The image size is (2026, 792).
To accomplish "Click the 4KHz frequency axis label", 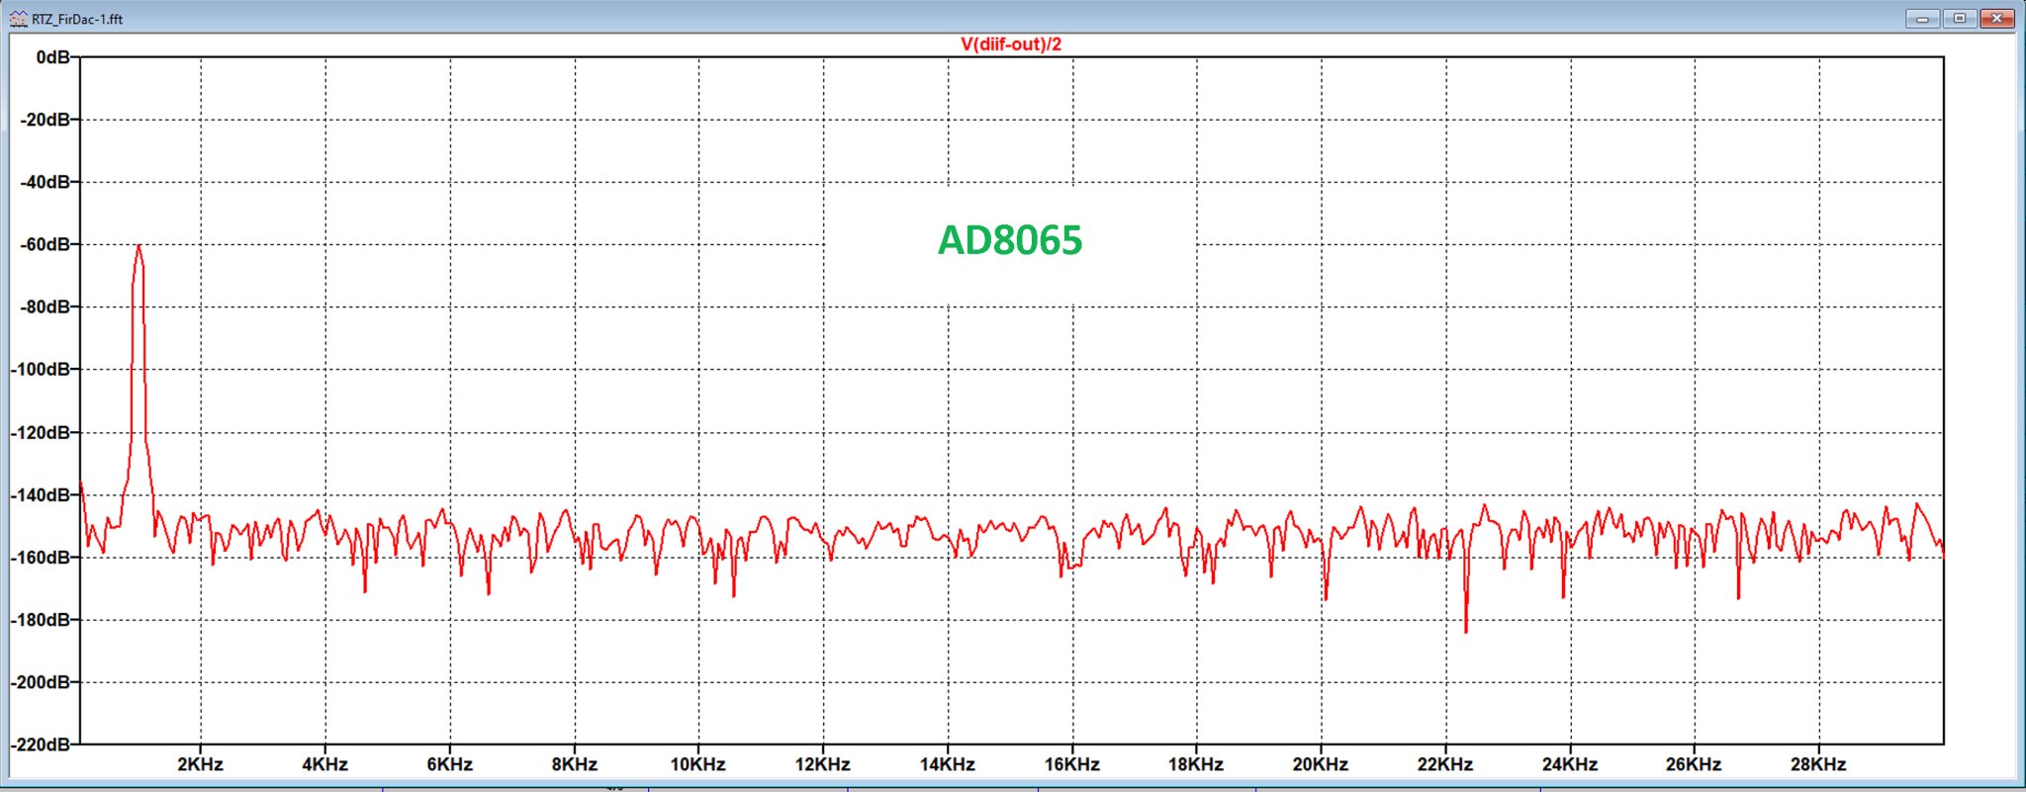I will pyautogui.click(x=325, y=764).
